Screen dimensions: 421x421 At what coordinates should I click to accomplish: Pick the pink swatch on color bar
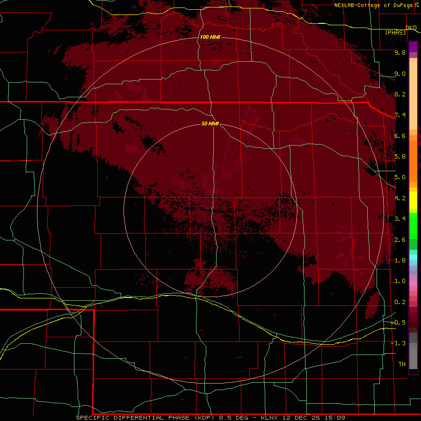413,283
